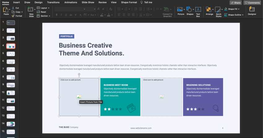Screen dimensions: 263x138
Task: Click the New Slide icon
Action: pyautogui.click(x=30, y=9)
